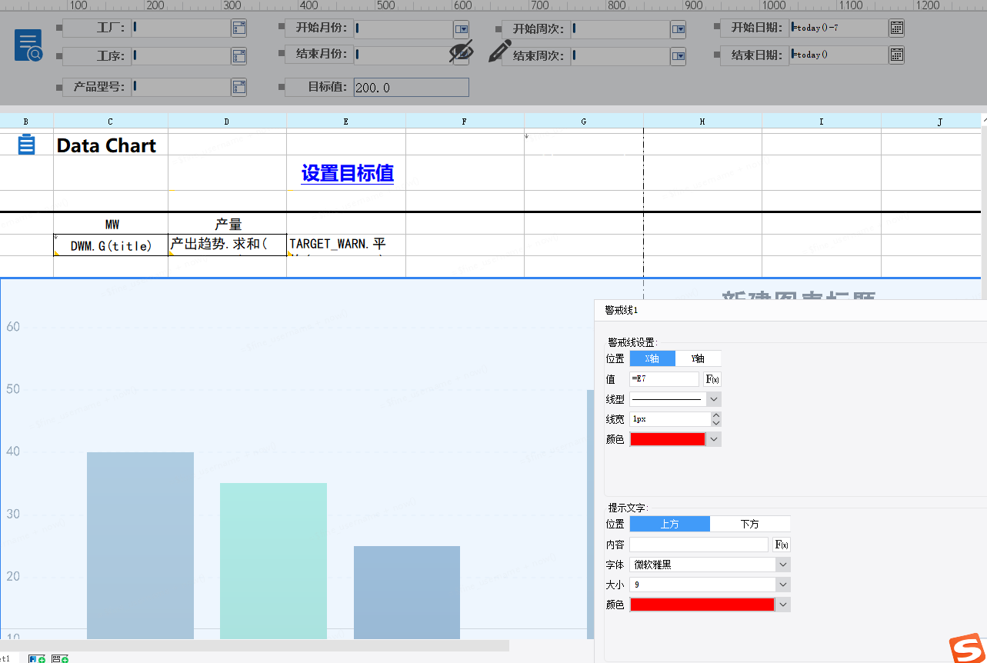Click the tallest bar at 40

[x=140, y=545]
